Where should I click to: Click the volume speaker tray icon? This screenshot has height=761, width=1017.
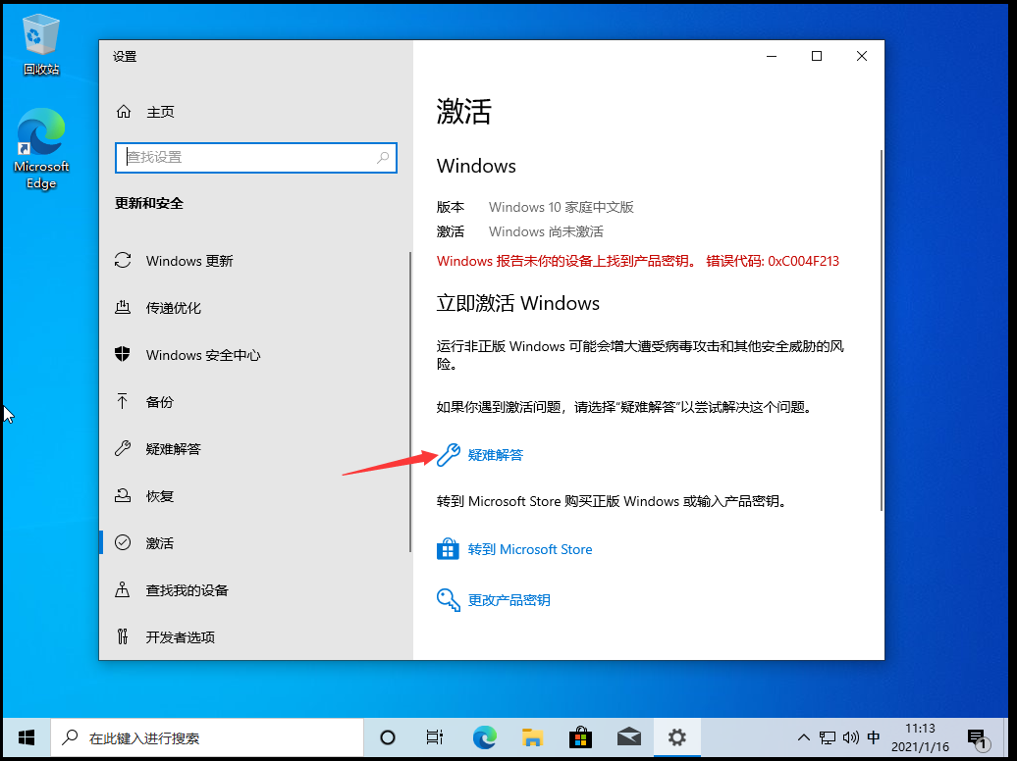click(850, 737)
